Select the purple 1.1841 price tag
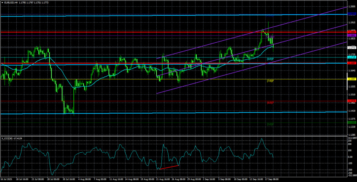 [351, 35]
